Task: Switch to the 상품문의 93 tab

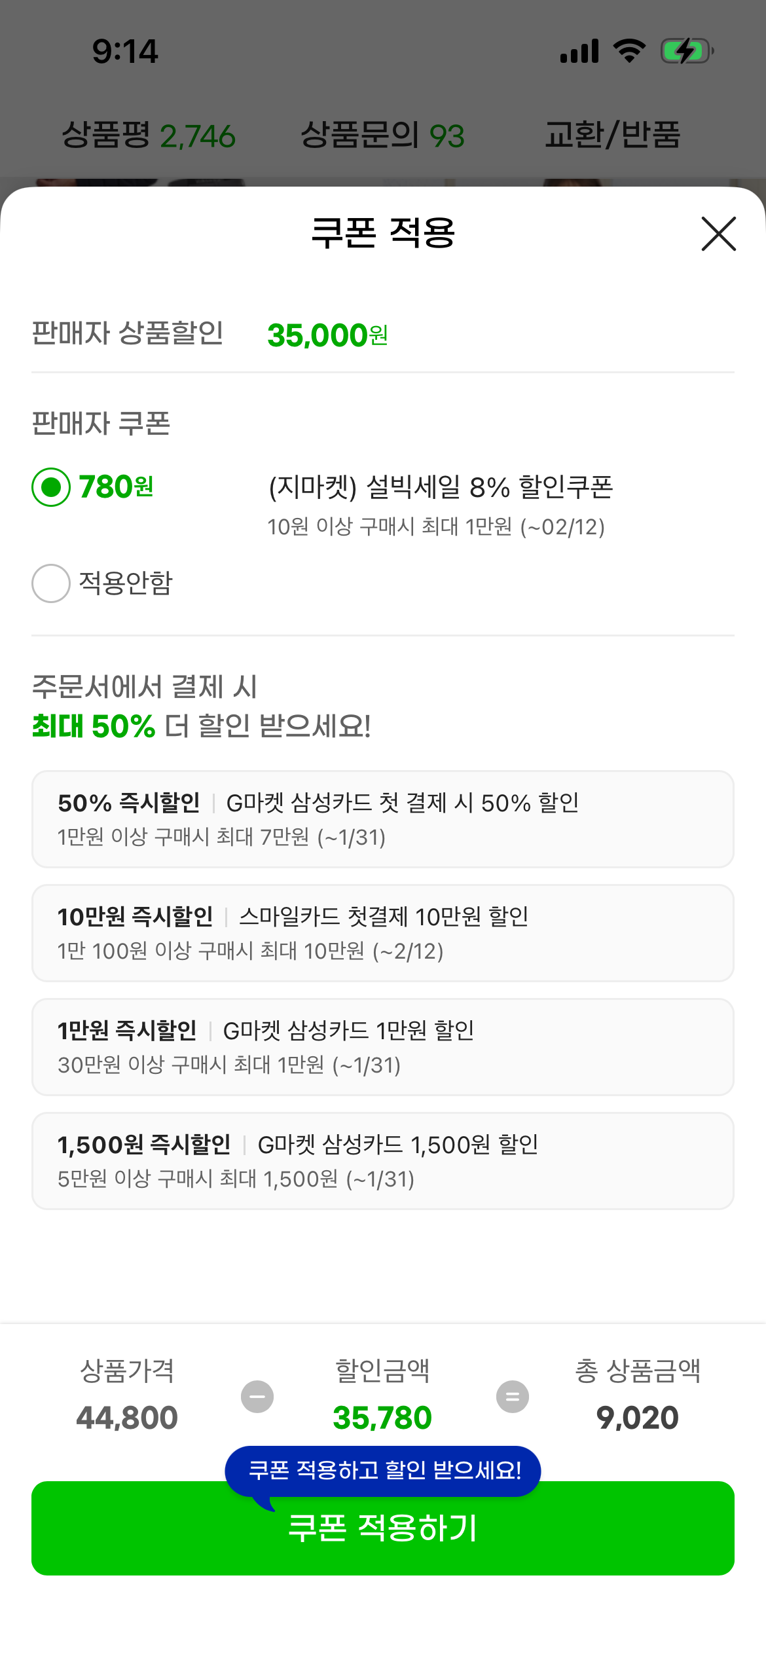Action: [x=382, y=136]
